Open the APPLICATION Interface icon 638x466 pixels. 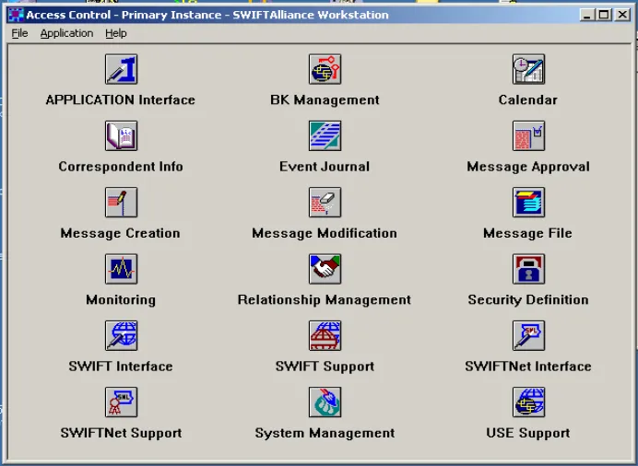tap(122, 69)
